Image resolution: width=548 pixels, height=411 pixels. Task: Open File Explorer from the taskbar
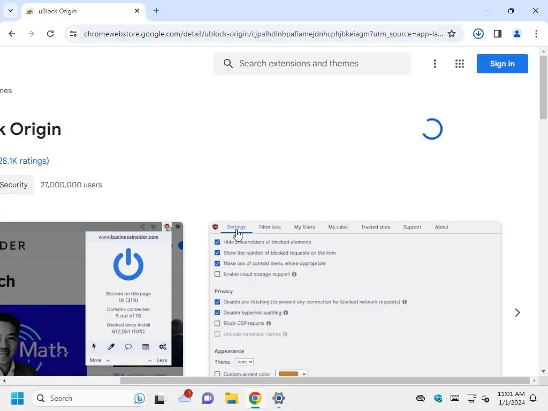[231, 398]
